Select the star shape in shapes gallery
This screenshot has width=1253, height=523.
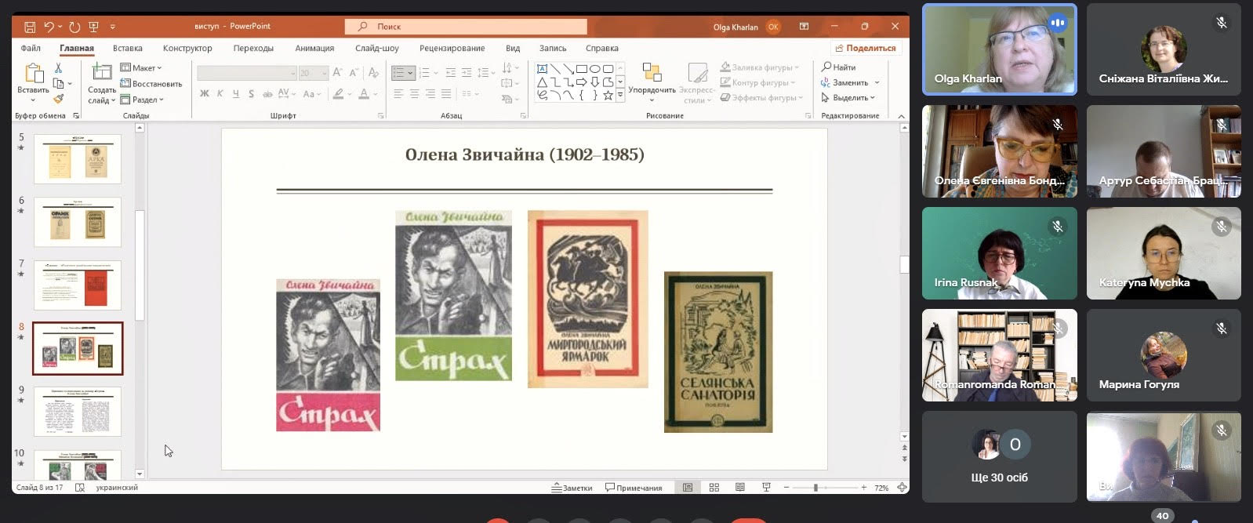608,96
